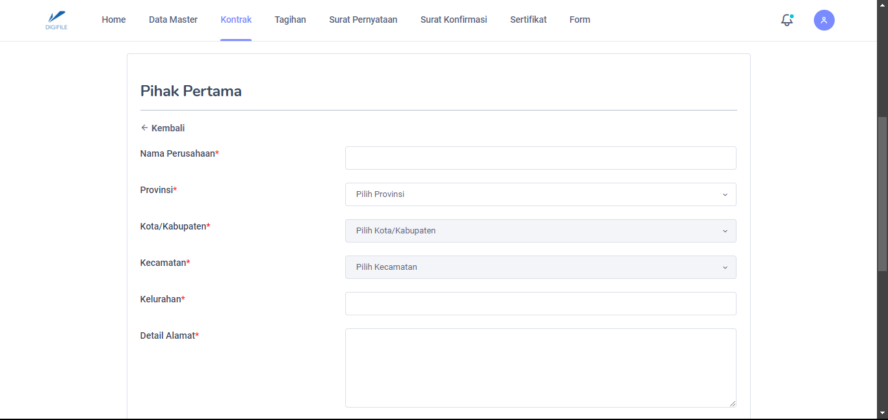Image resolution: width=888 pixels, height=420 pixels.
Task: Open the Surat Pernyataan menu
Action: click(x=363, y=20)
